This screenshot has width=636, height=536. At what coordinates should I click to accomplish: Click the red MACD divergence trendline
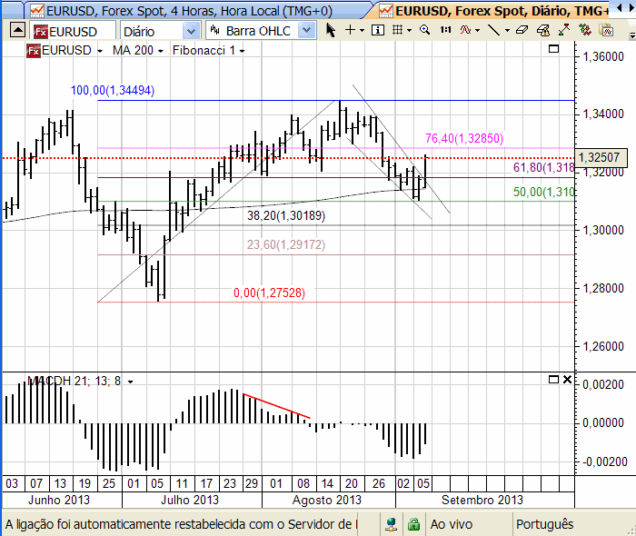coord(276,406)
